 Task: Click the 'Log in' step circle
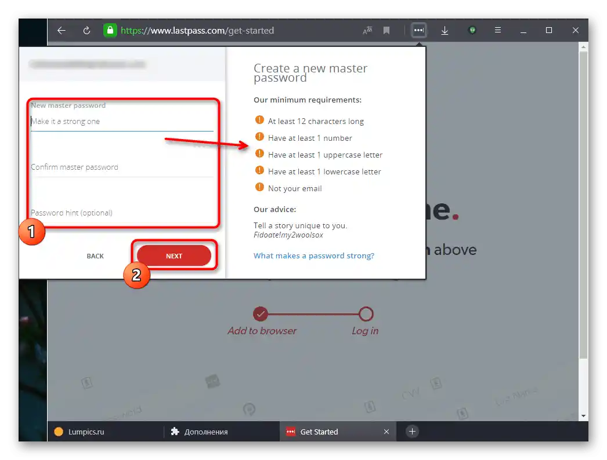366,314
